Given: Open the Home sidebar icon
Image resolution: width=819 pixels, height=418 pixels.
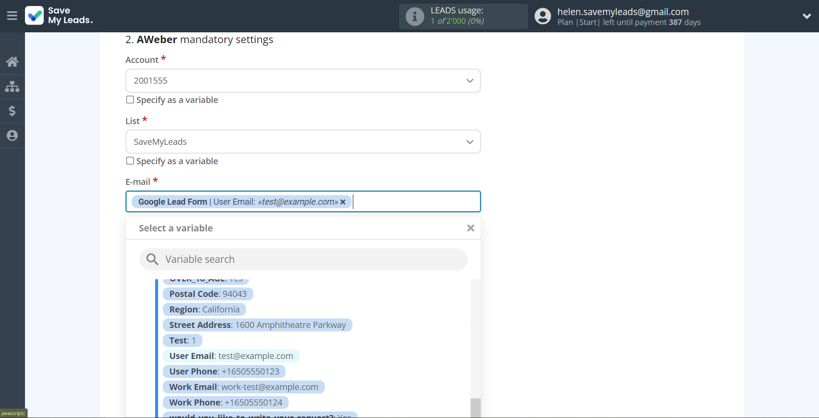Looking at the screenshot, I should pyautogui.click(x=12, y=62).
